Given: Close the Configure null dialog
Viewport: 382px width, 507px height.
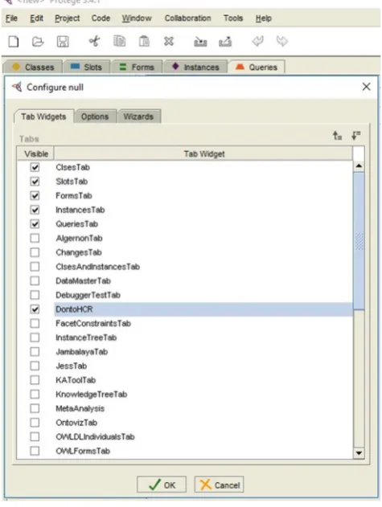Looking at the screenshot, I should tap(366, 87).
